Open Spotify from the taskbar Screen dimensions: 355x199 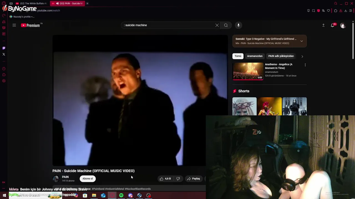pyautogui.click(x=121, y=195)
